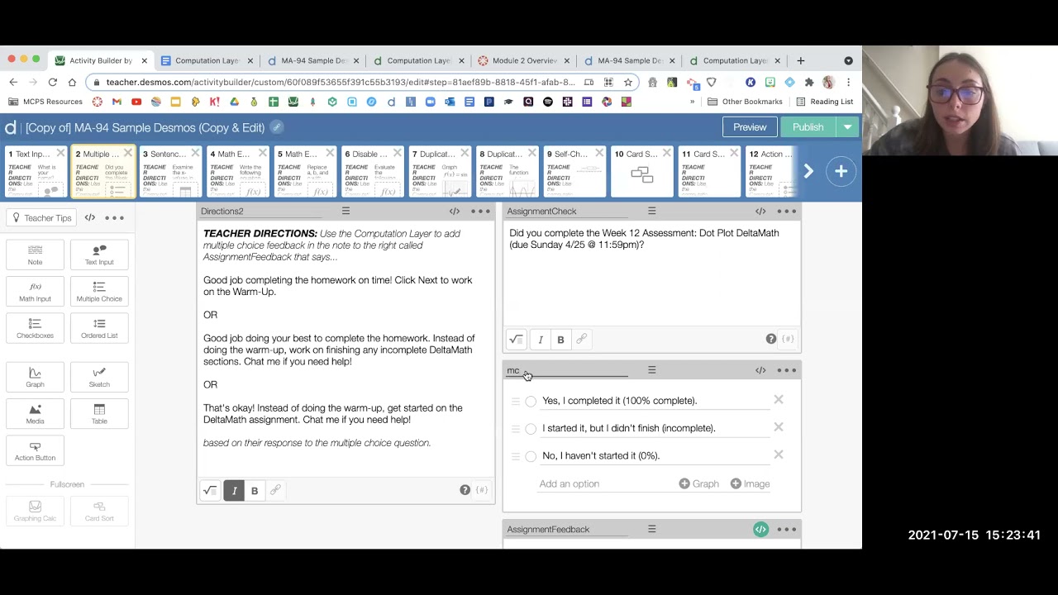Toggle italic in Directions2 note
Viewport: 1058px width, 595px height.
click(x=234, y=491)
